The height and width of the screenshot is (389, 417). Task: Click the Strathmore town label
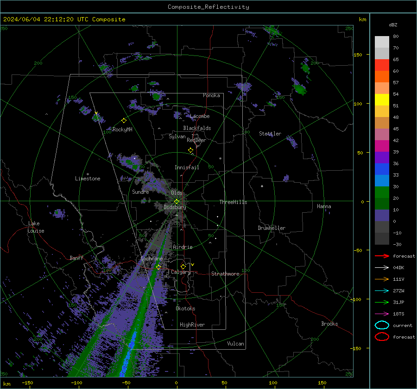(225, 274)
